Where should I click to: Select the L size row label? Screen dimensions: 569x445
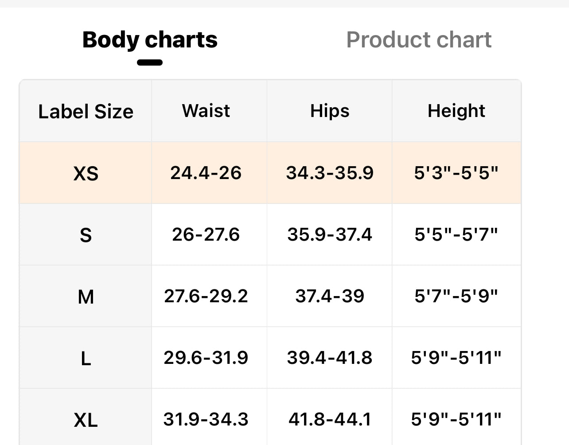point(86,358)
